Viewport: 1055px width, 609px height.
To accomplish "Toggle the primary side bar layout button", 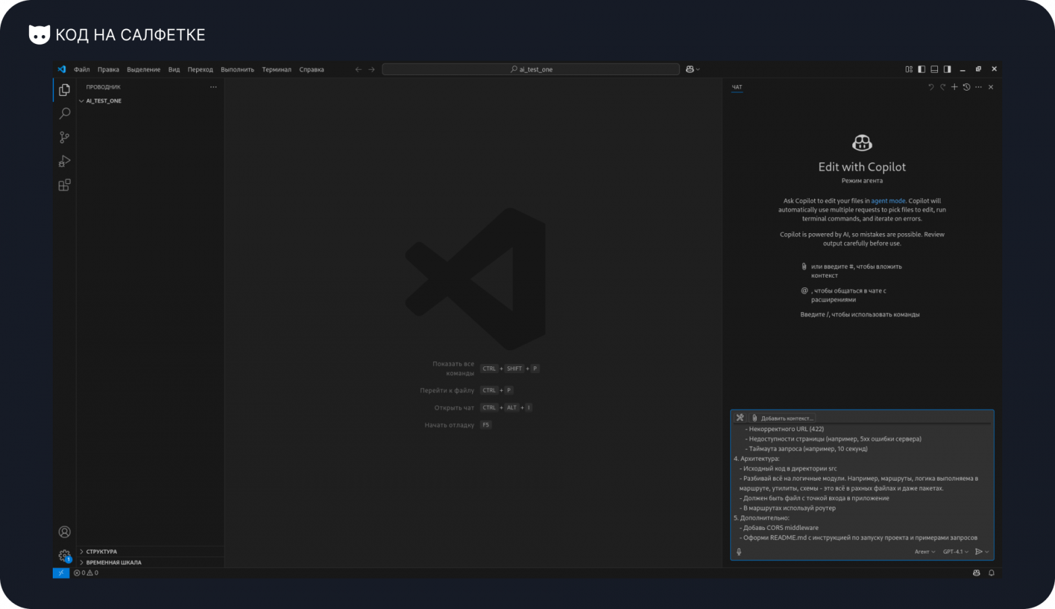I will point(921,69).
